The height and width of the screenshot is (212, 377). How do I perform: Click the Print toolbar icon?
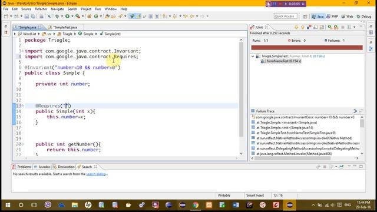coord(41,16)
